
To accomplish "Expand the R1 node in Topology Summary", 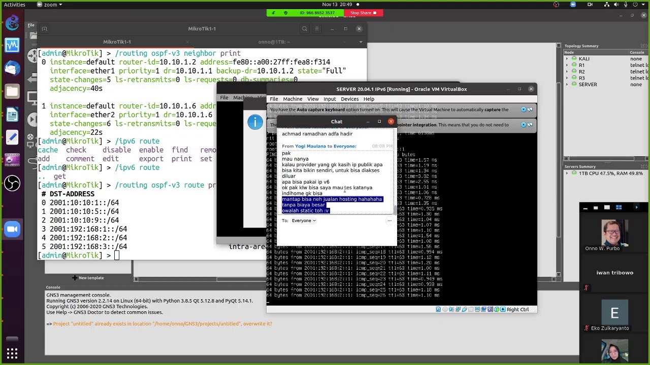I will [567, 65].
